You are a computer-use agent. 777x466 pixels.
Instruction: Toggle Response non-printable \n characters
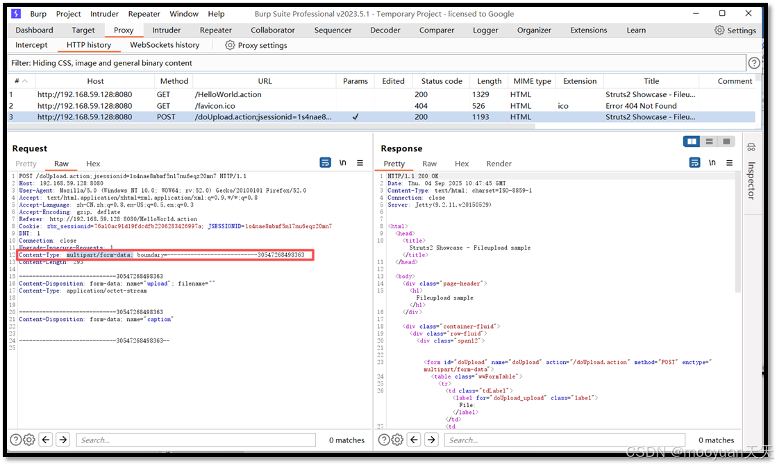click(712, 163)
